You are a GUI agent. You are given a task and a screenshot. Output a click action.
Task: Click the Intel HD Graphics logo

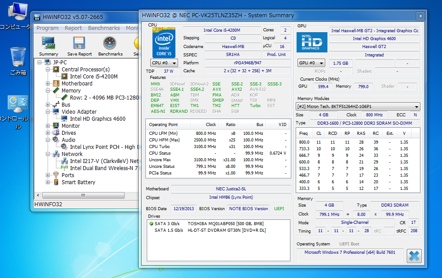coord(312,42)
